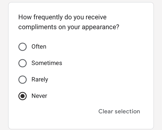Pick the "Rarely" radio circle

23,80
